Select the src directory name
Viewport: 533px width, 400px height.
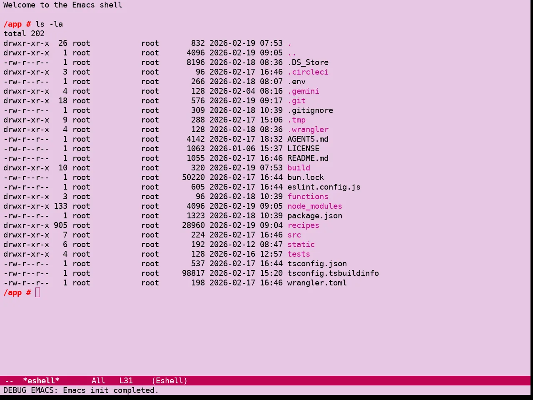(294, 235)
